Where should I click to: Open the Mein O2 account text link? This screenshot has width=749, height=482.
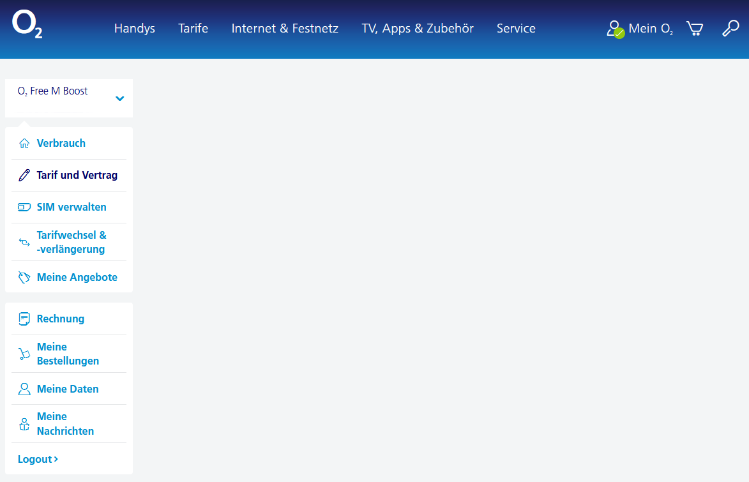651,29
